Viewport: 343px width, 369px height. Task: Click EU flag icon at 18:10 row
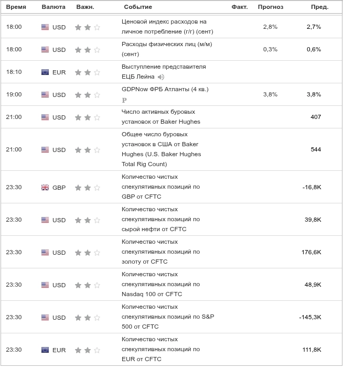[x=45, y=72]
